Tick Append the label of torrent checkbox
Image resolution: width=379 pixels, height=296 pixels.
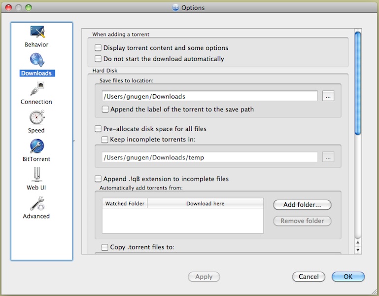click(x=105, y=109)
